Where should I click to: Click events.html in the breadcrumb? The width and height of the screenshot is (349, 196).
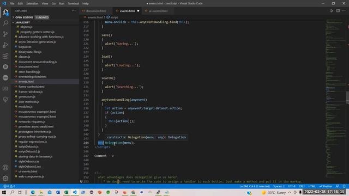[95, 17]
